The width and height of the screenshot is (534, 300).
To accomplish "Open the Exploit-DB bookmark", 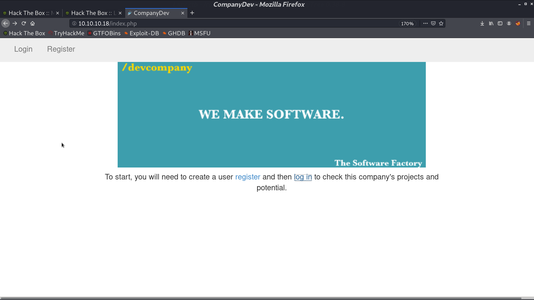I will (142, 33).
